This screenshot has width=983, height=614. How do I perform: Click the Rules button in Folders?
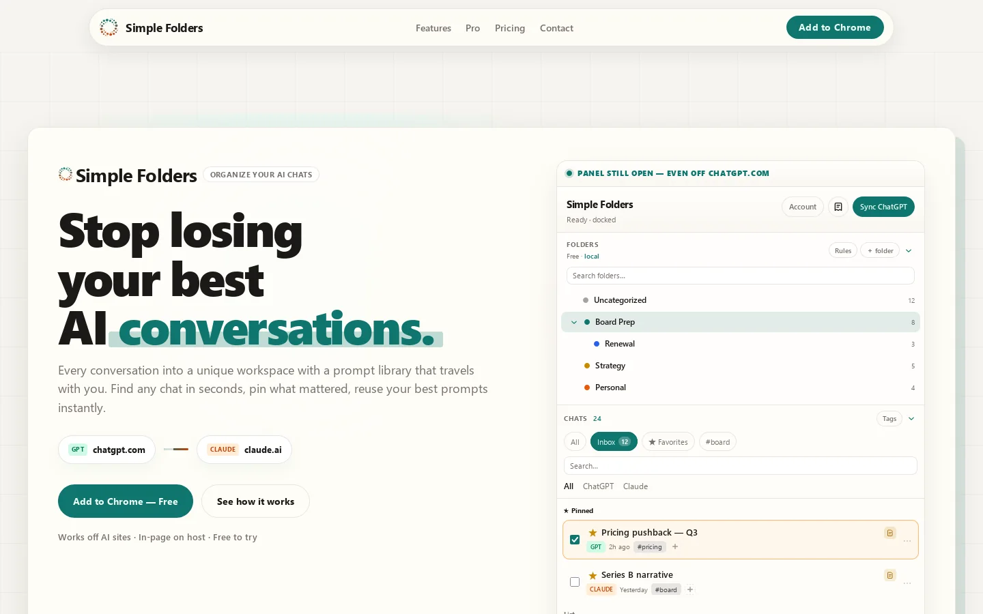point(843,250)
